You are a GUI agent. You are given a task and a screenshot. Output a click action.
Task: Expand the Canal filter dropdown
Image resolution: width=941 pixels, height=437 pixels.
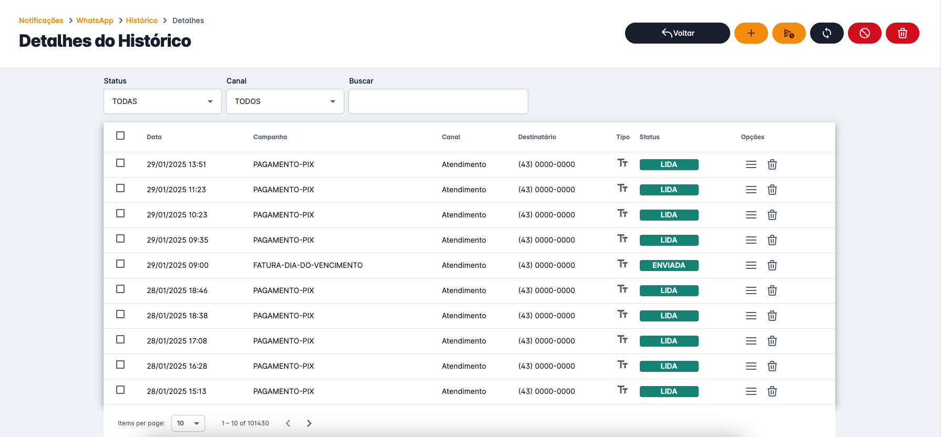285,101
